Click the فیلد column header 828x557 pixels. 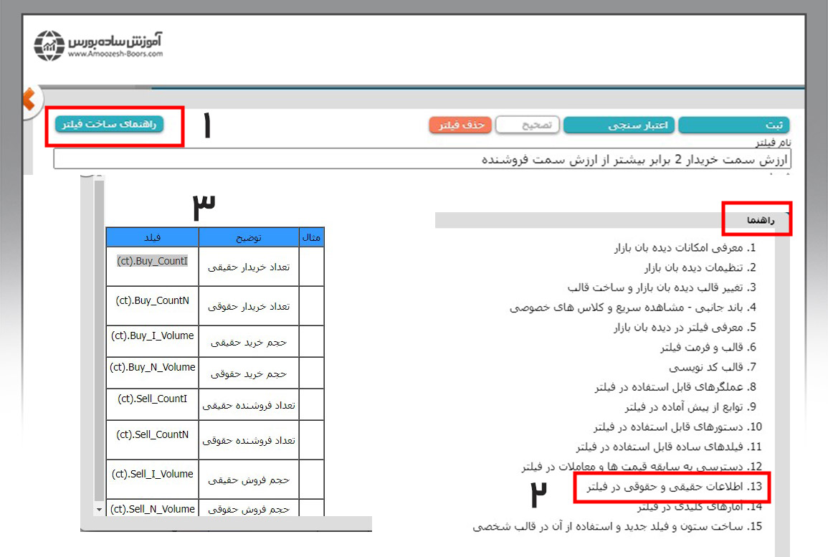pyautogui.click(x=152, y=237)
